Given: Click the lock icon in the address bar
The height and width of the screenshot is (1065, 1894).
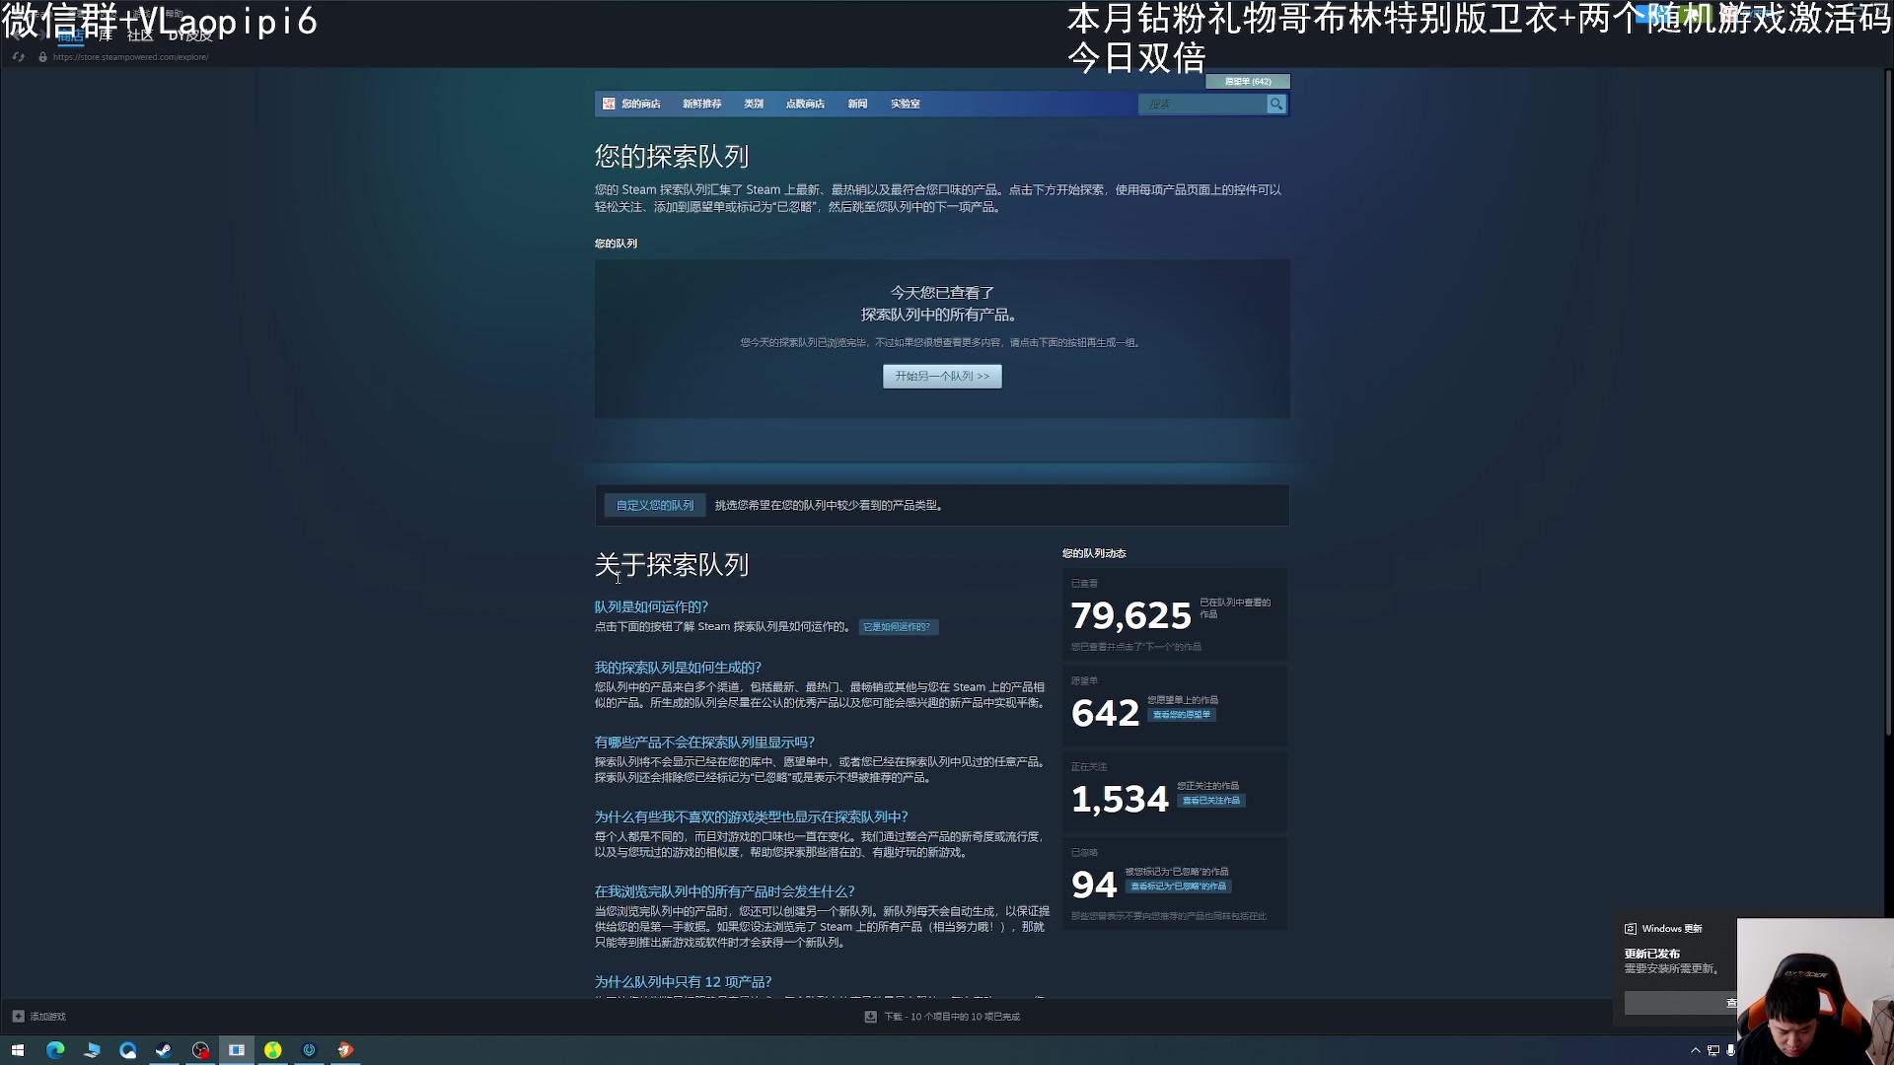Looking at the screenshot, I should point(42,57).
